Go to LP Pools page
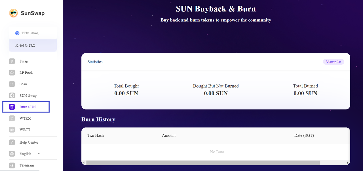The width and height of the screenshot is (363, 171). tap(26, 73)
